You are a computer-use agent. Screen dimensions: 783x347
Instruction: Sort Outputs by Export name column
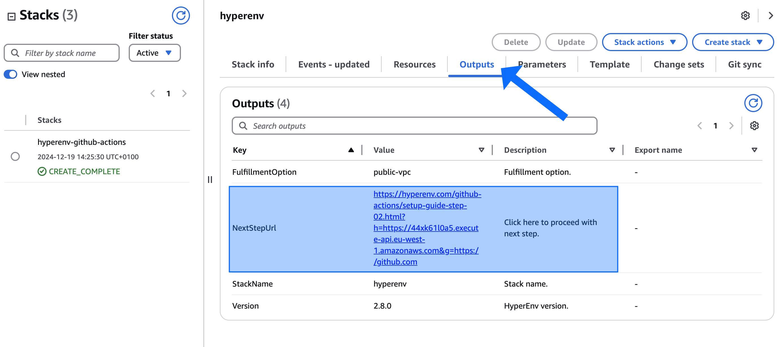click(754, 150)
